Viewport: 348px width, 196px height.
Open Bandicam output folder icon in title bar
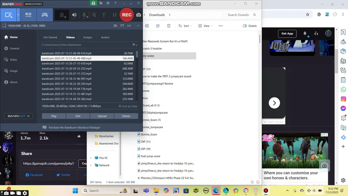pos(101,3)
